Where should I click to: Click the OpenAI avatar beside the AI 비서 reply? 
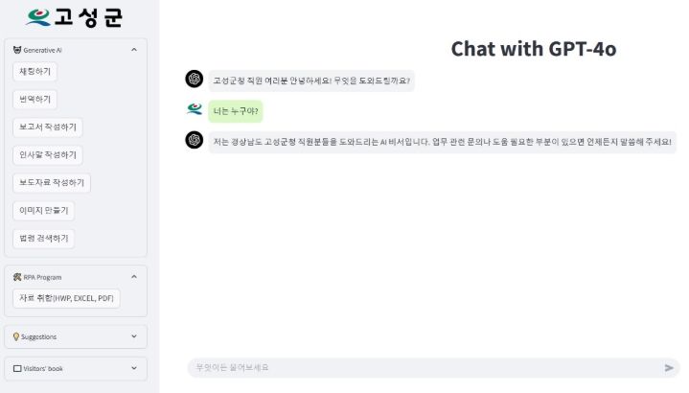tap(195, 140)
